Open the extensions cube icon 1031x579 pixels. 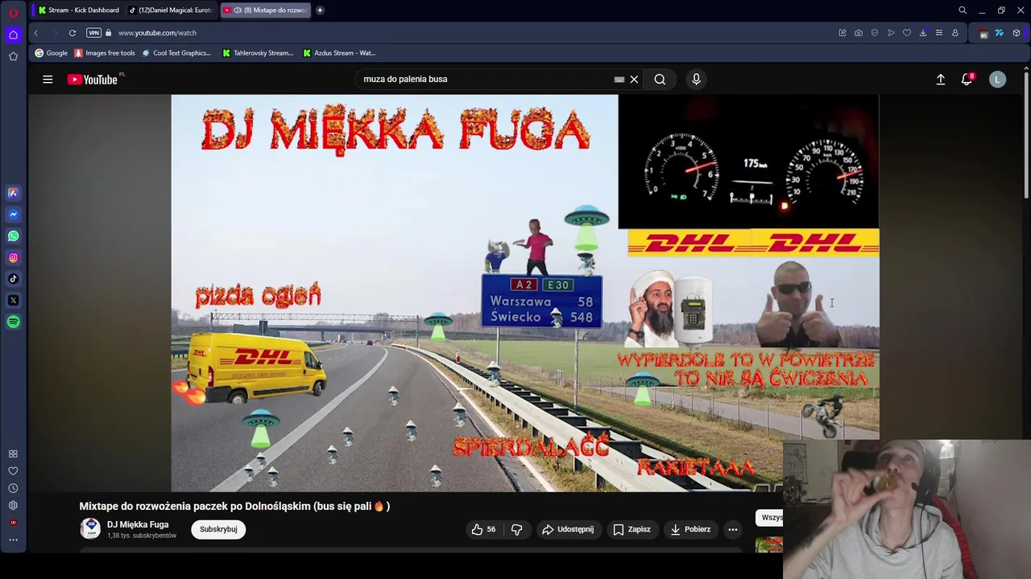[x=1017, y=33]
